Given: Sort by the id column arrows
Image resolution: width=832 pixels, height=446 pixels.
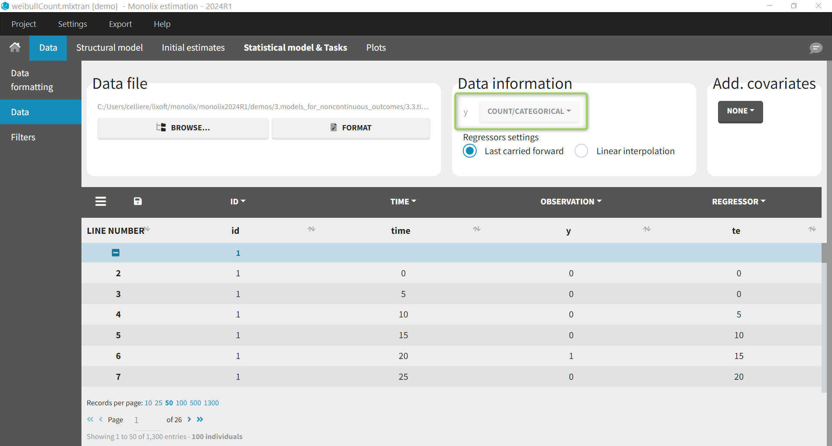Looking at the screenshot, I should (311, 229).
